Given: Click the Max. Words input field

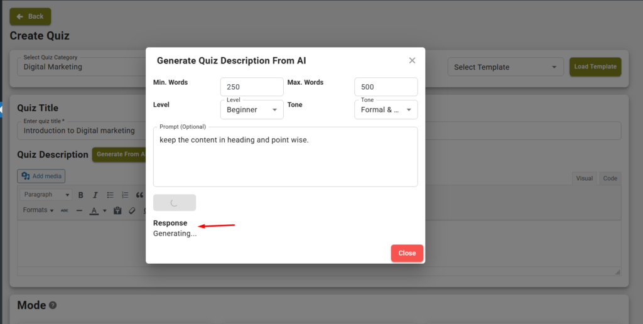Looking at the screenshot, I should tap(386, 87).
